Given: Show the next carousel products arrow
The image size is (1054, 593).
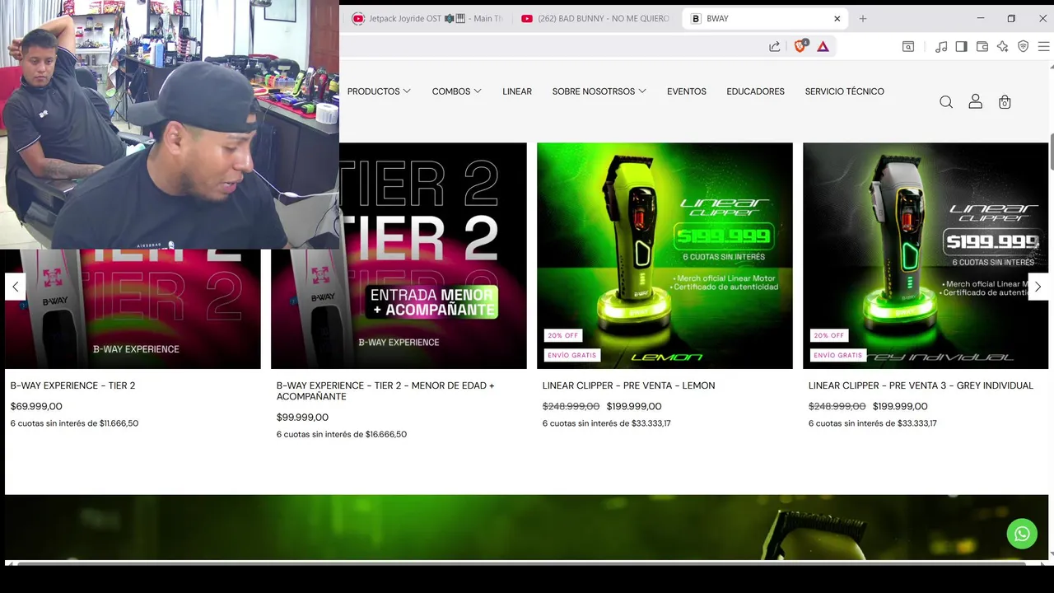Looking at the screenshot, I should tap(1038, 287).
